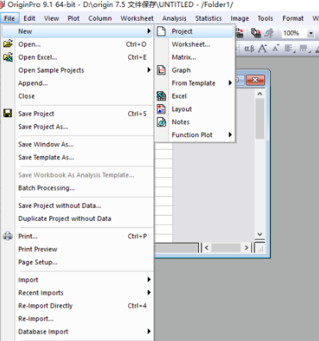Select Append... in File menu

(78, 83)
